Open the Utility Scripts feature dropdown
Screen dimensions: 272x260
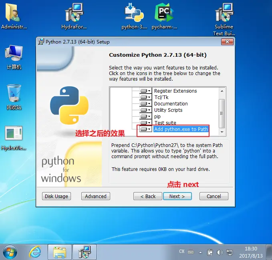(x=146, y=110)
